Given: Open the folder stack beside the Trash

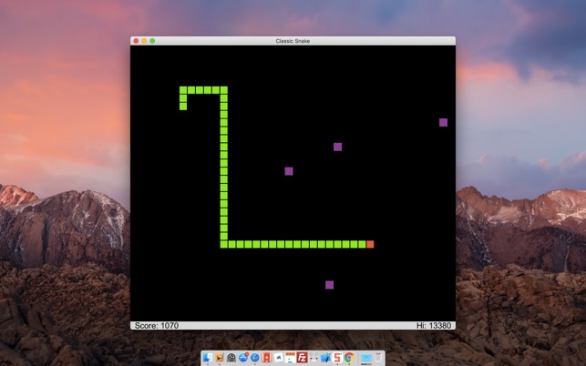Looking at the screenshot, I should tap(365, 358).
